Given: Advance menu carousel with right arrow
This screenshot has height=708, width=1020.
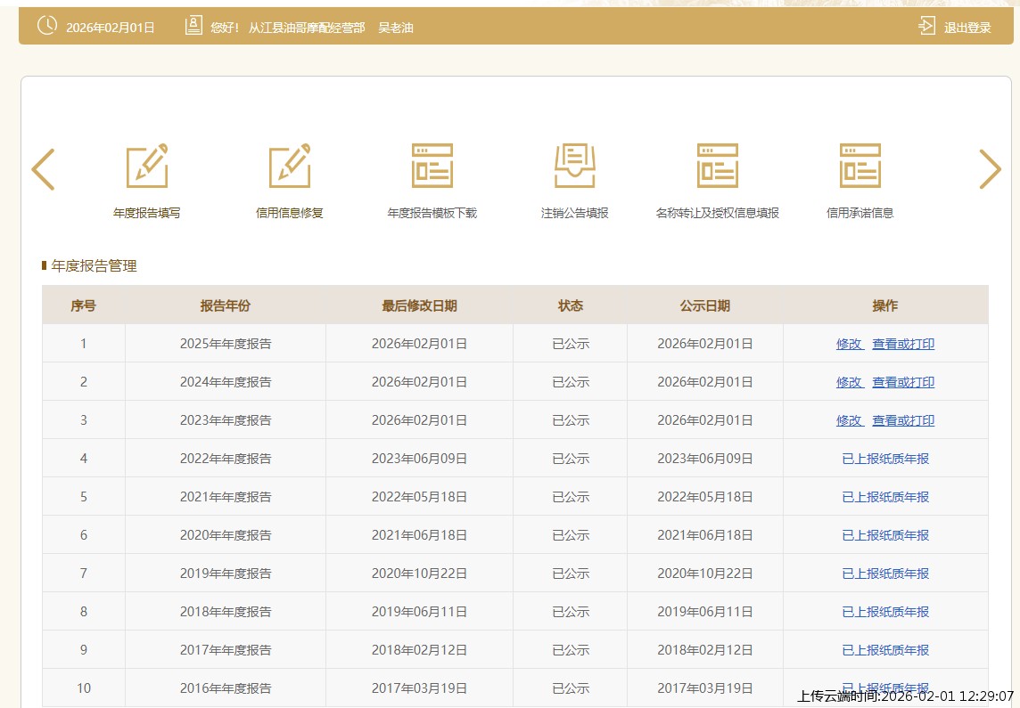Looking at the screenshot, I should (990, 169).
